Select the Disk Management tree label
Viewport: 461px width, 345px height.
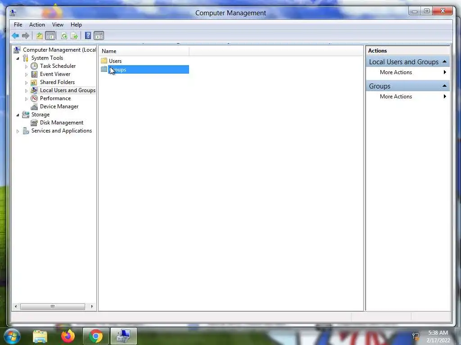click(61, 123)
